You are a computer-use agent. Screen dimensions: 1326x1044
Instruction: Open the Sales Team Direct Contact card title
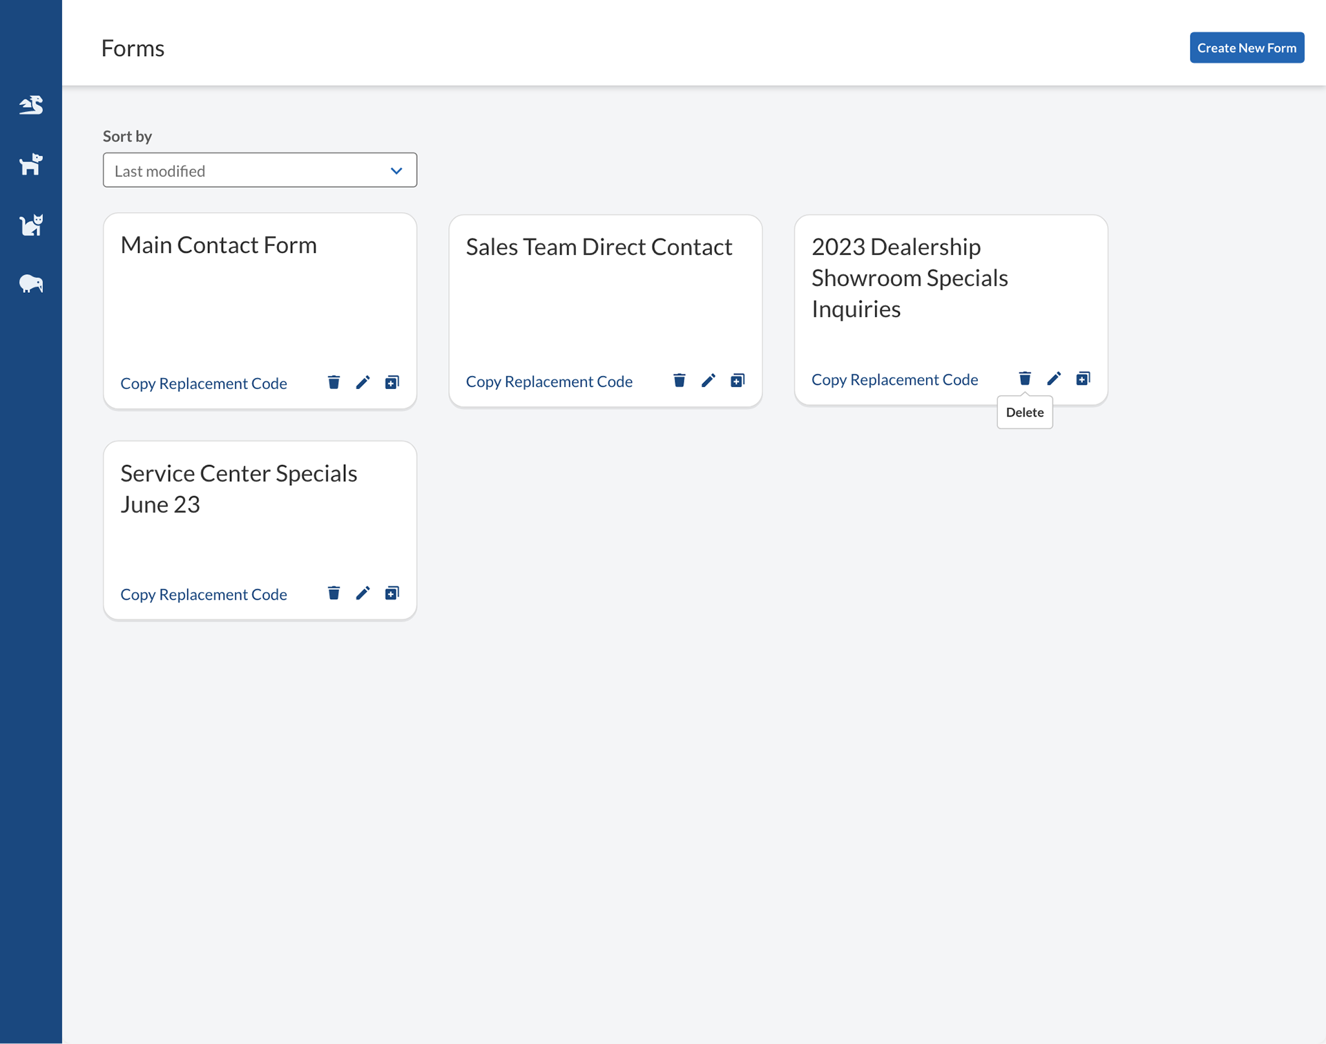(x=599, y=247)
